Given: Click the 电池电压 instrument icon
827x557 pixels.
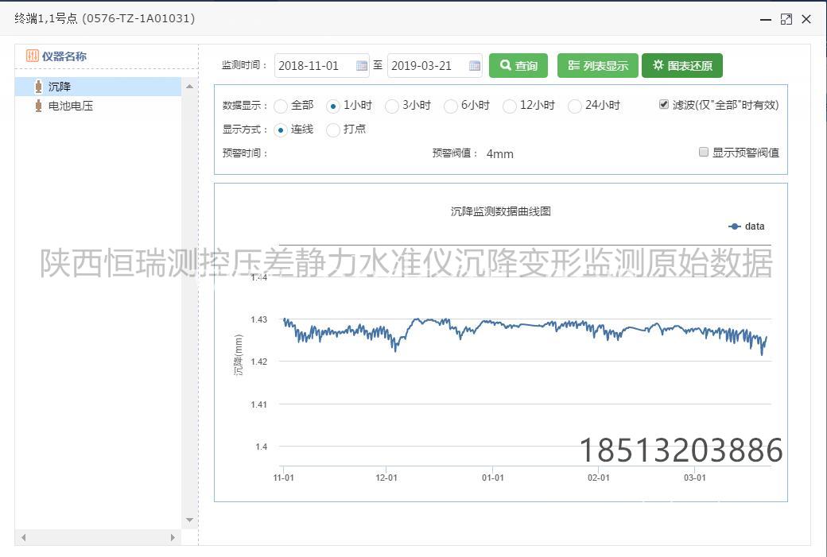Looking at the screenshot, I should [x=38, y=106].
